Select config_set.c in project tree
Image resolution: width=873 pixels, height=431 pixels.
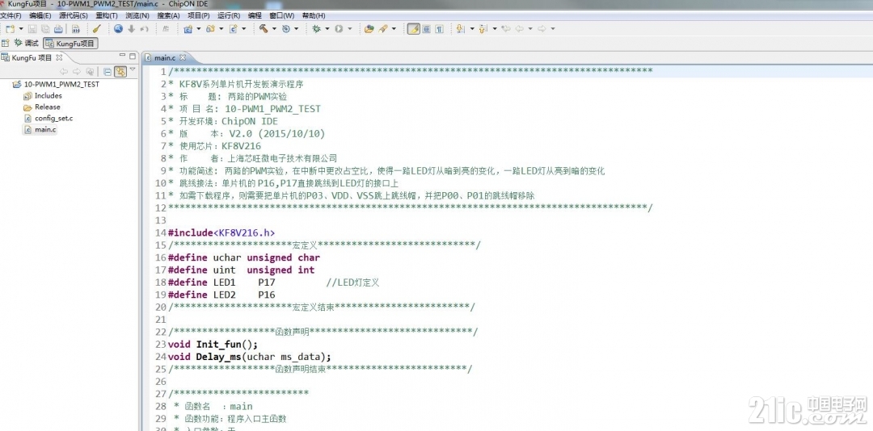(x=48, y=119)
